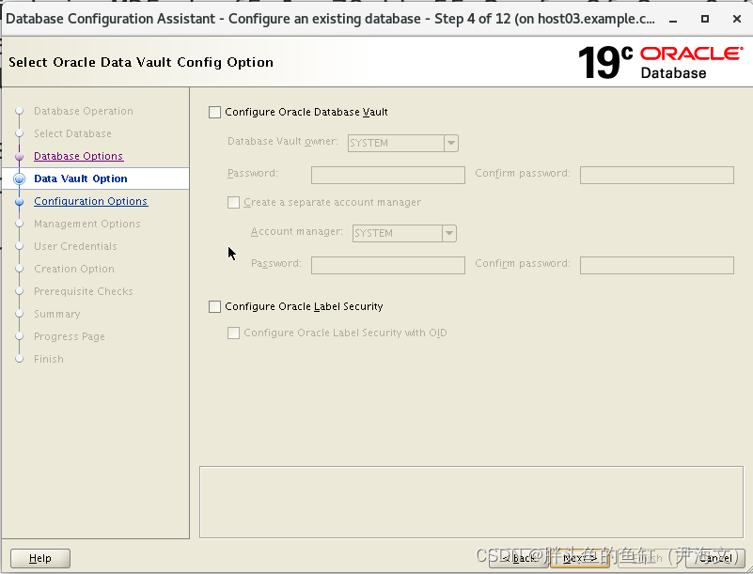Click the Select Oracle Data Vault Config Option heading
The image size is (753, 574).
(141, 62)
